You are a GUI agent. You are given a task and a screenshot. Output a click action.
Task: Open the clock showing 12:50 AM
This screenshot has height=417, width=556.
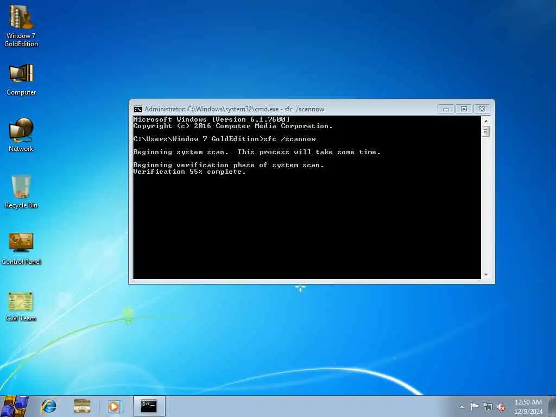point(528,407)
